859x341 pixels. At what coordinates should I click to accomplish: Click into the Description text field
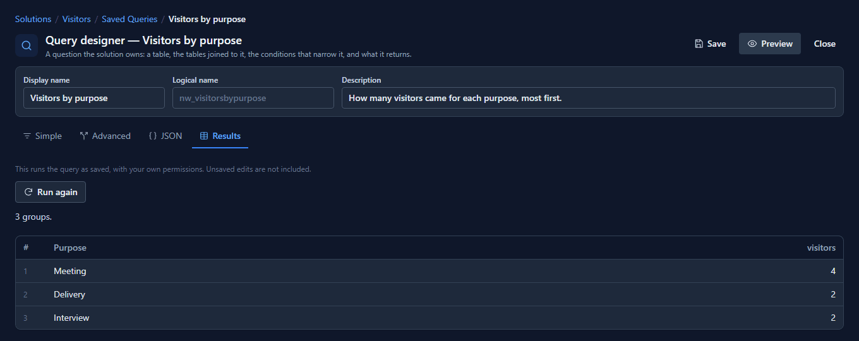[589, 98]
